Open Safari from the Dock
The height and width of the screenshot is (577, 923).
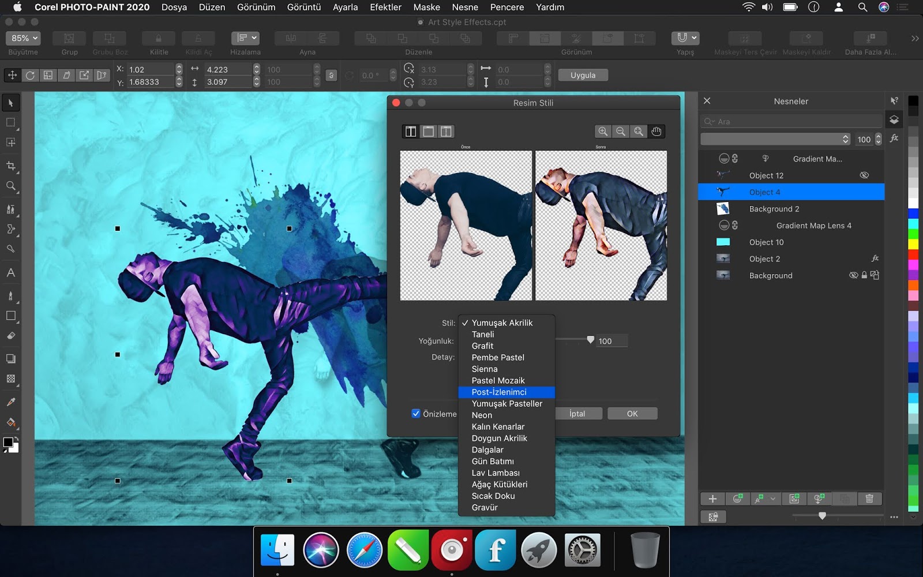[x=365, y=550]
